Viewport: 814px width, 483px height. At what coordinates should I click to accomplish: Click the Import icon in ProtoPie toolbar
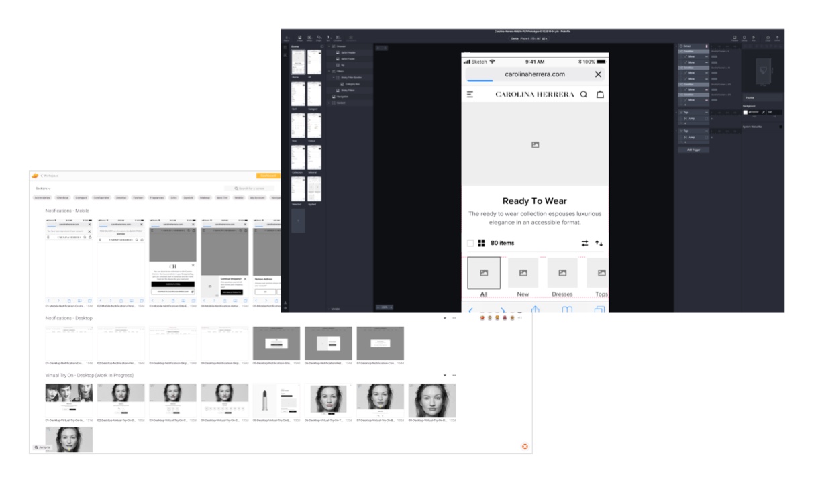point(287,38)
